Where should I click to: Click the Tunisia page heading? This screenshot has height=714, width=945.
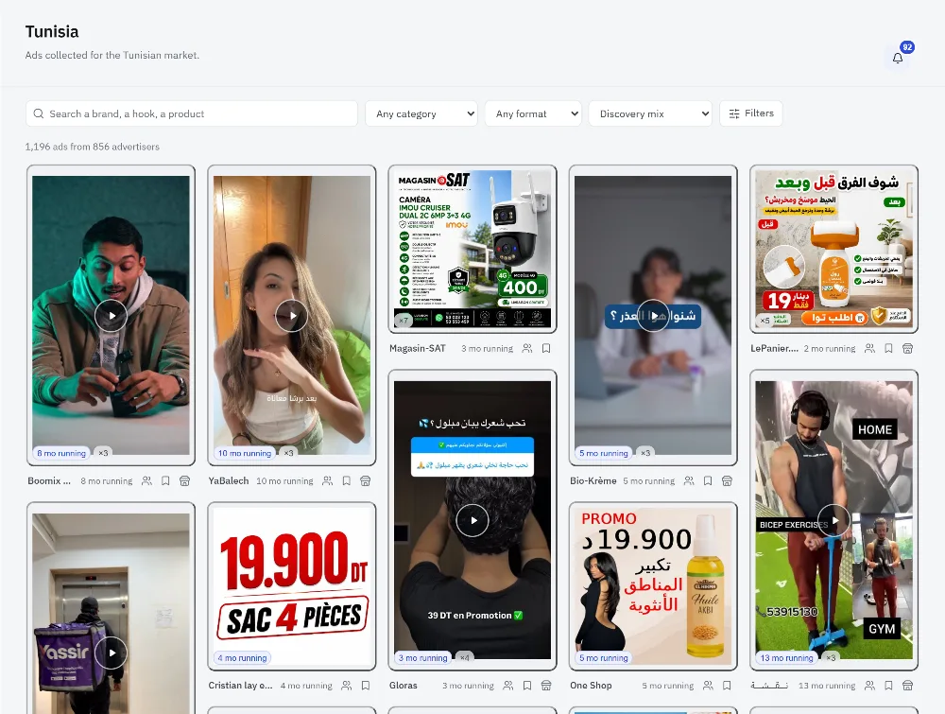tap(52, 31)
